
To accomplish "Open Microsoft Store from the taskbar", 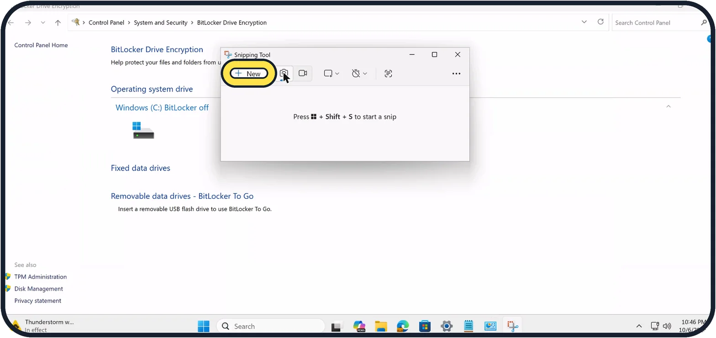I will coord(425,326).
